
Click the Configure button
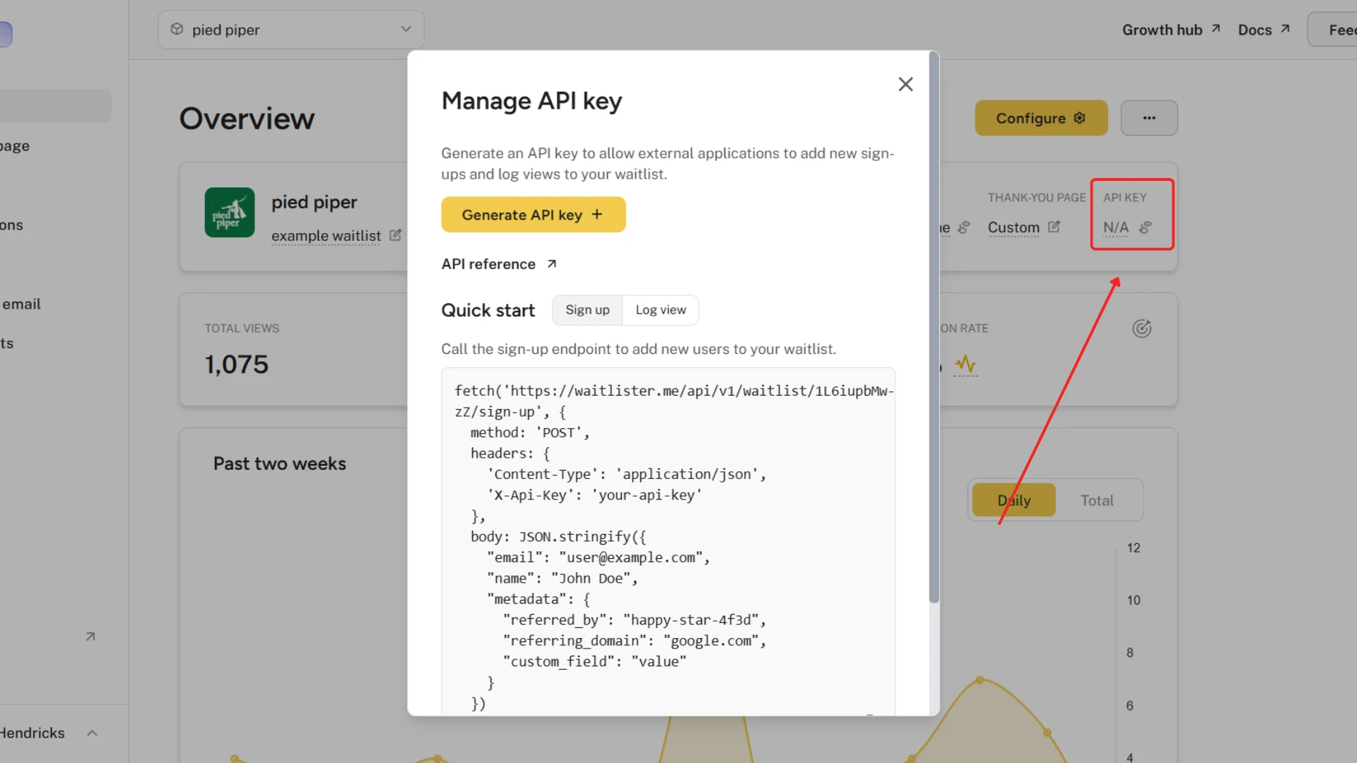(1041, 118)
